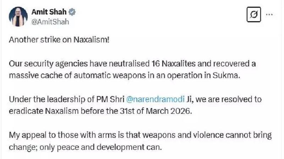Viewport: 284px width, 159px height.
Task: Click the blue verified badge
Action: pyautogui.click(x=72, y=12)
